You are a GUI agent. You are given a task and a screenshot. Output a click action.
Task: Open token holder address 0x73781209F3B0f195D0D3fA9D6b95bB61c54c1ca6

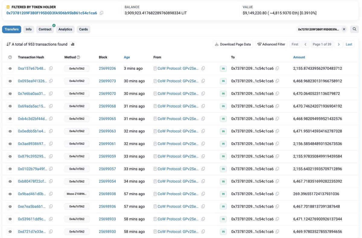[52, 13]
